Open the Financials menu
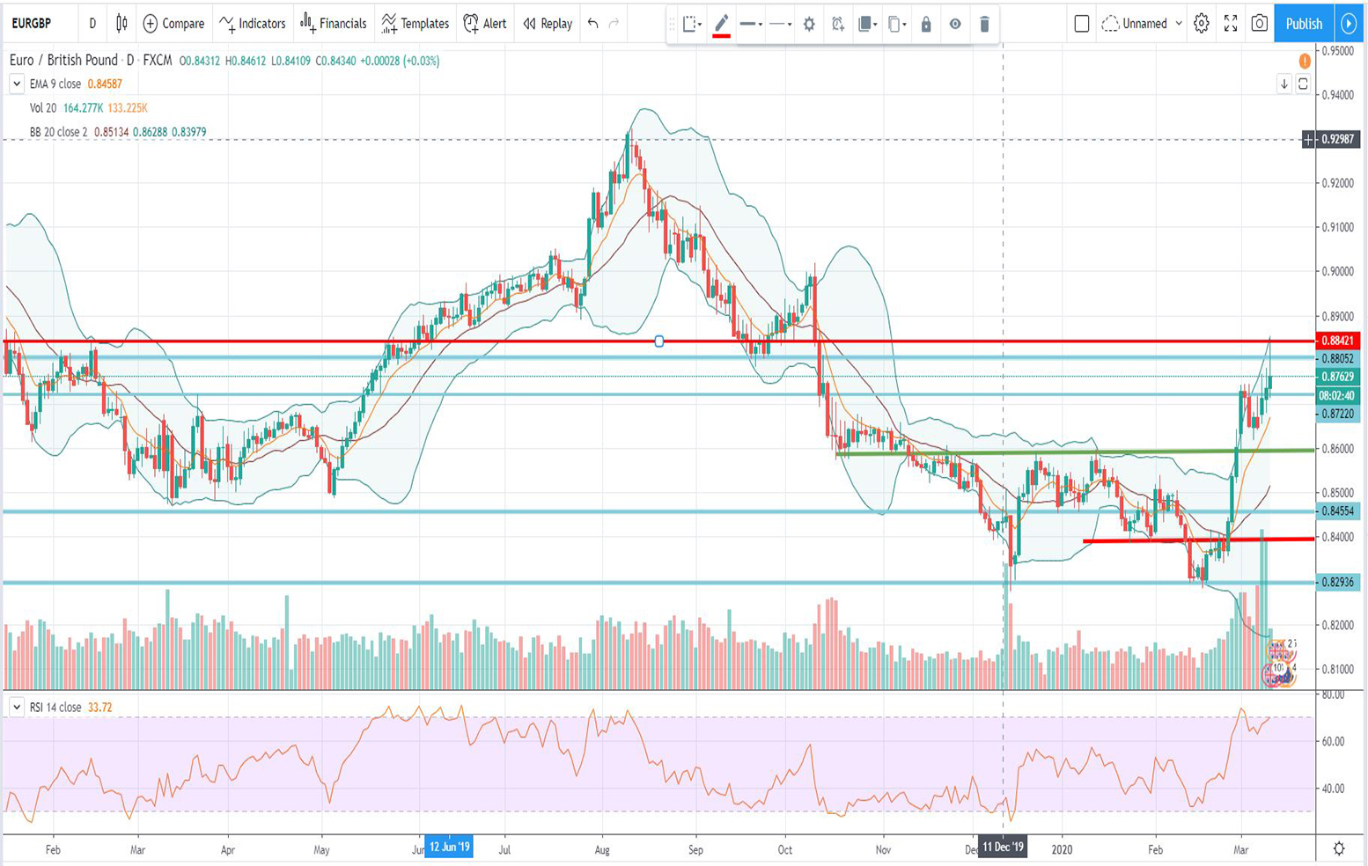1368x866 pixels. click(334, 24)
